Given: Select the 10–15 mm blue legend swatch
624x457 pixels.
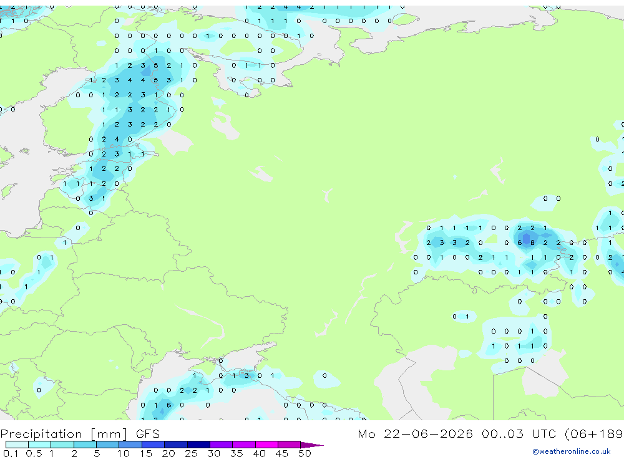Looking at the screenshot, I should pyautogui.click(x=130, y=445).
